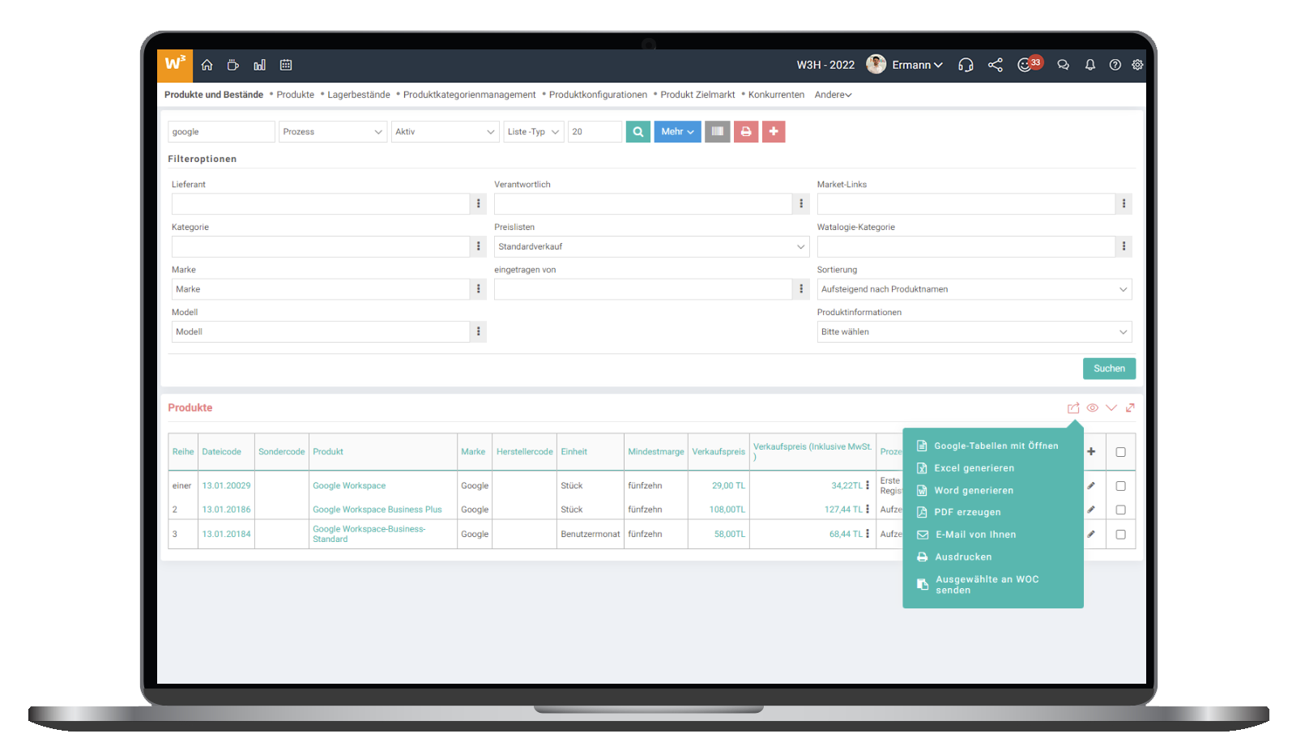Open the headset support icon
Viewport: 1292px width, 755px height.
(x=966, y=65)
